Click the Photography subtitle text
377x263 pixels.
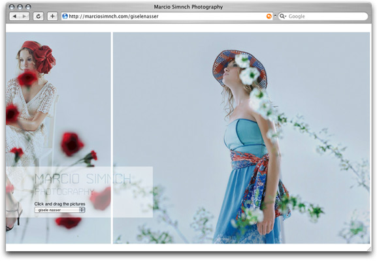coord(64,192)
